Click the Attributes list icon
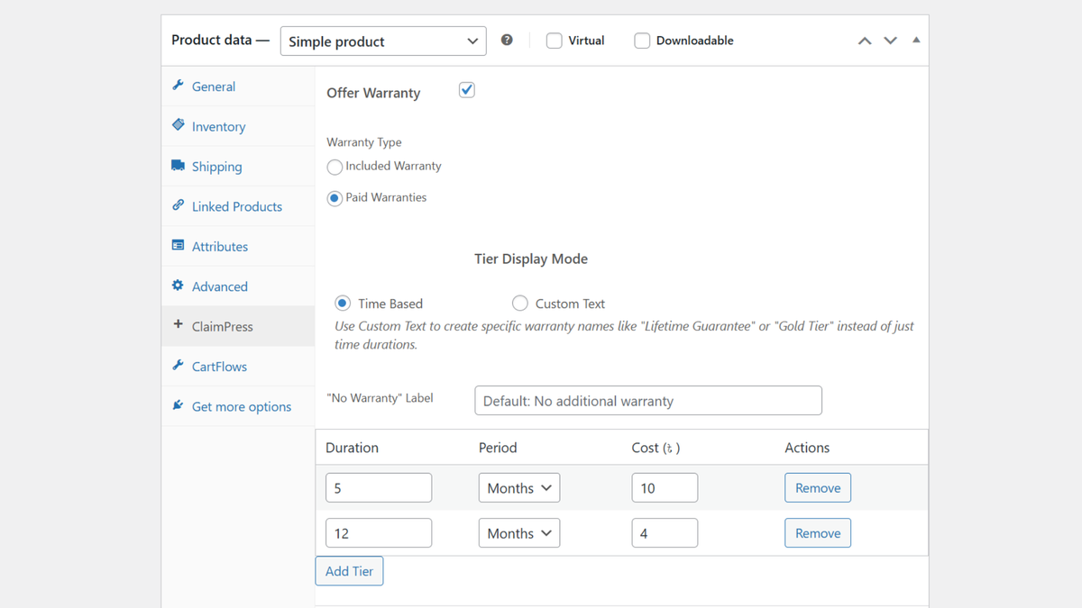 tap(178, 245)
